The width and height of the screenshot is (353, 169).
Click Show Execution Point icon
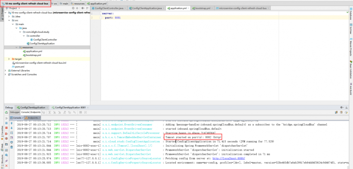[43, 112]
